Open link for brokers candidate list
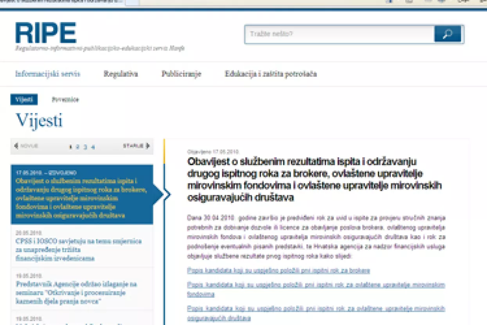The width and height of the screenshot is (487, 325). point(279,271)
